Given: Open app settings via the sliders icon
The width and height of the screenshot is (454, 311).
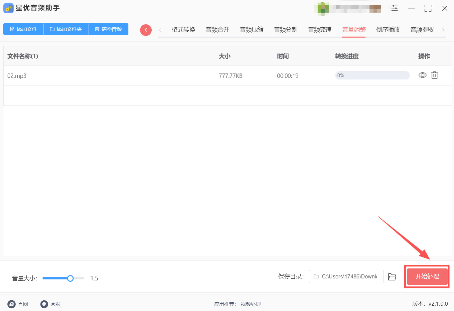Looking at the screenshot, I should coord(394,8).
